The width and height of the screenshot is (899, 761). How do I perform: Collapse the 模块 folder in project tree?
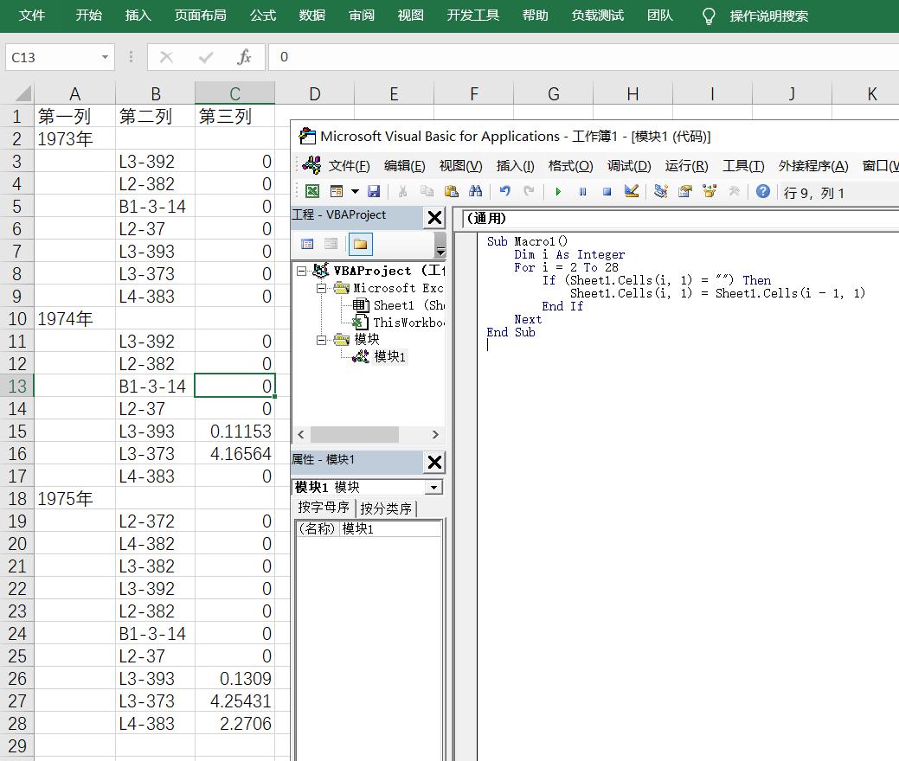coord(321,340)
